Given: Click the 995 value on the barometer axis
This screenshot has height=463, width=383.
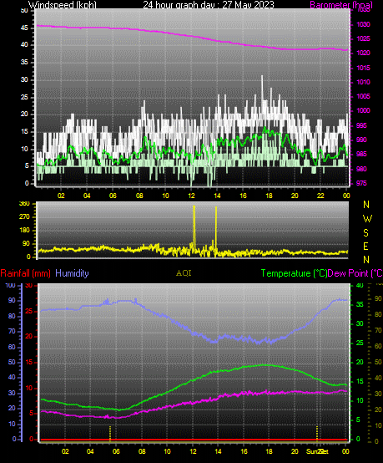Looking at the screenshot, I should click(361, 125).
